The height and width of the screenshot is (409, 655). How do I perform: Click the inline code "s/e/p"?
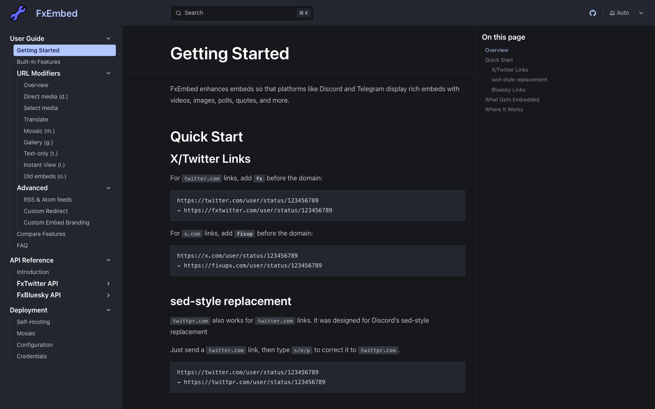[x=302, y=350]
